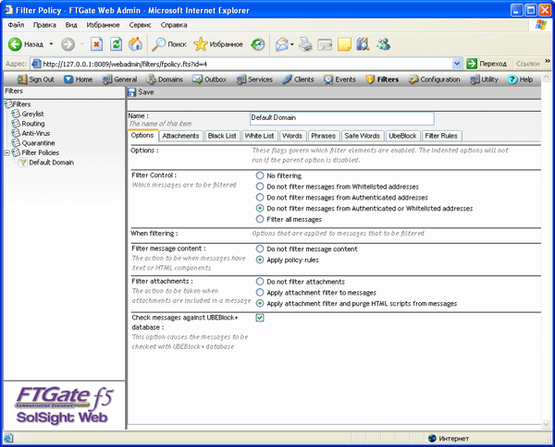555x447 pixels.
Task: Select Do not filter messages from Whitelisted addresses
Action: point(260,187)
